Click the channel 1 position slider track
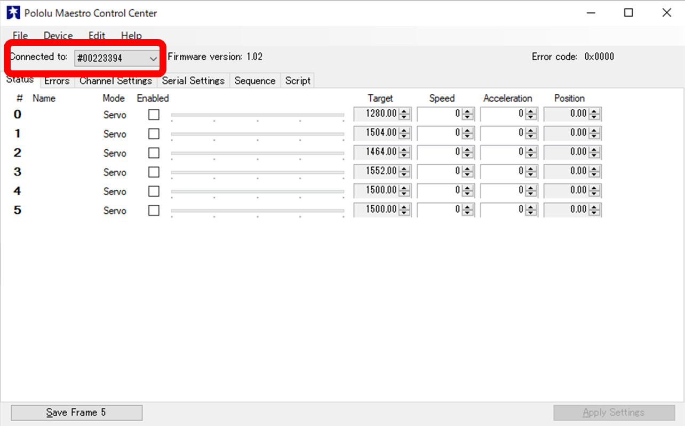 coord(258,134)
